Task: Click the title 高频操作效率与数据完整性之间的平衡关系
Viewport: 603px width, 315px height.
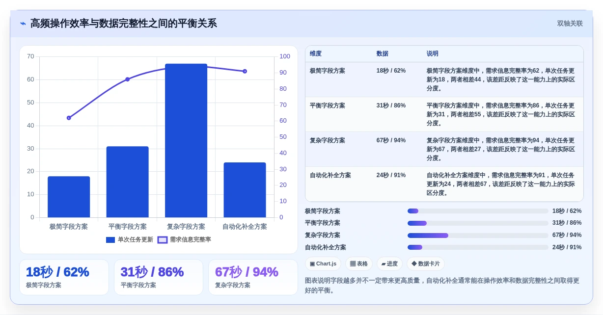Action: pos(123,24)
